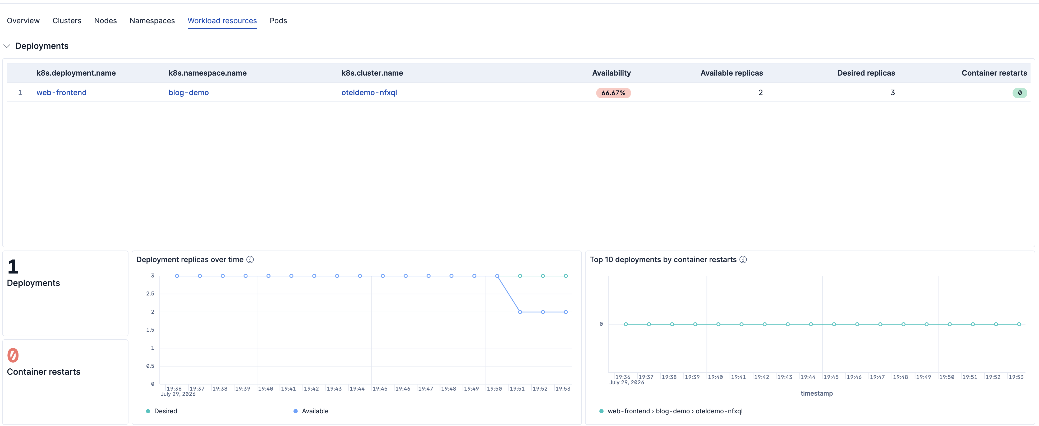The image size is (1039, 426).
Task: Open the Overview tab
Action: [x=23, y=21]
